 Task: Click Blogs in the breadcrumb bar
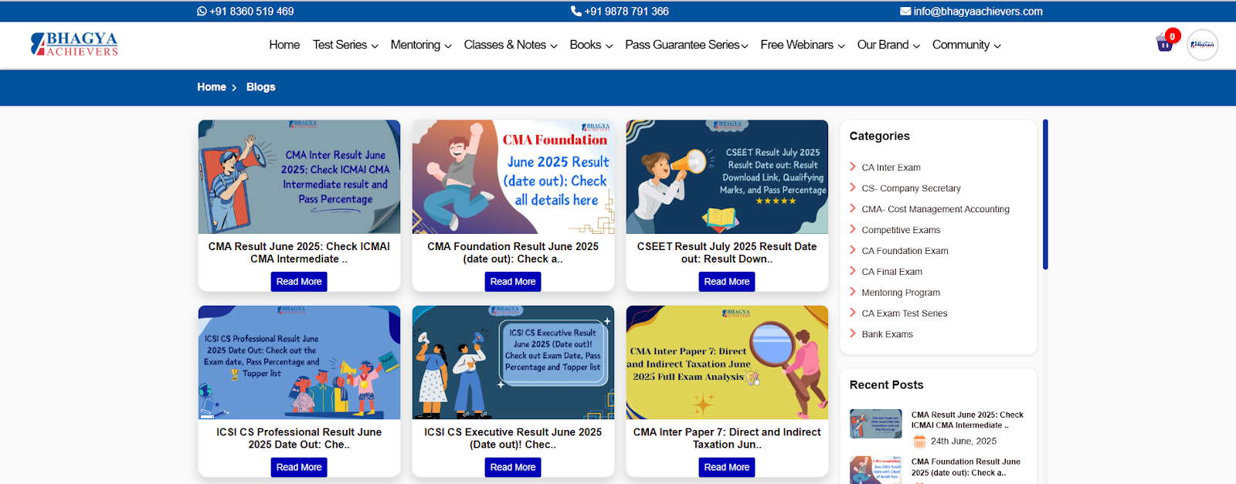tap(261, 87)
